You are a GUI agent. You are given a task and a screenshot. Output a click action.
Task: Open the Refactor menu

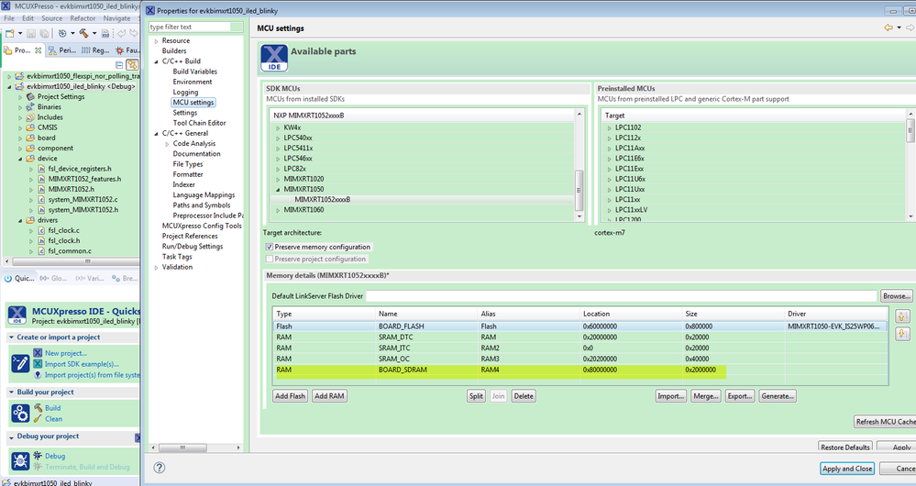(x=83, y=18)
